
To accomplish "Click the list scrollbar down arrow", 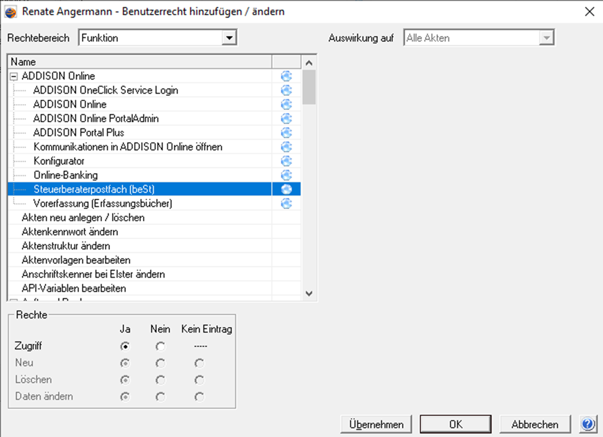I will click(x=309, y=293).
